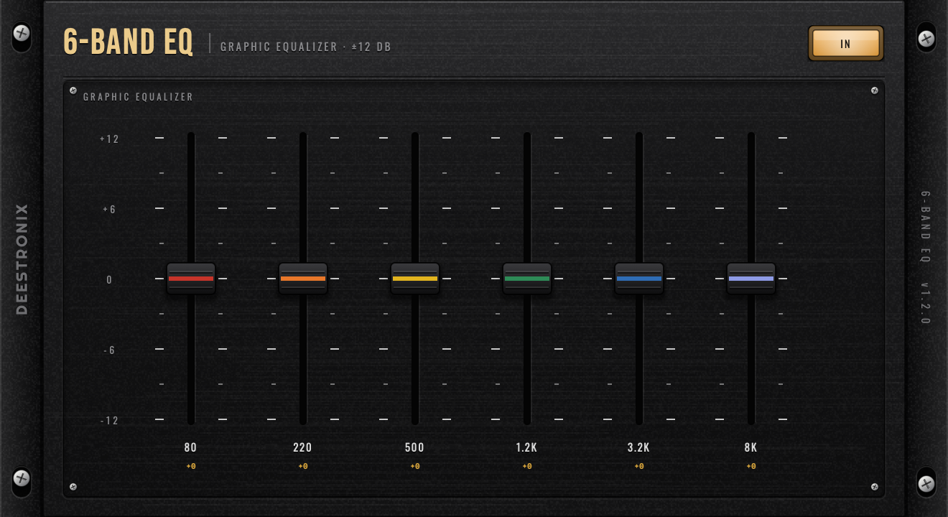The image size is (948, 517).
Task: Select the +0 gain readout under 1.2K
Action: [x=527, y=467]
